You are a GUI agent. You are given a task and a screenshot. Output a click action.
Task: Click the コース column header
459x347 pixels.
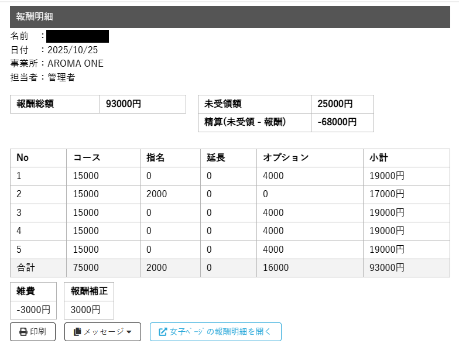(x=87, y=158)
